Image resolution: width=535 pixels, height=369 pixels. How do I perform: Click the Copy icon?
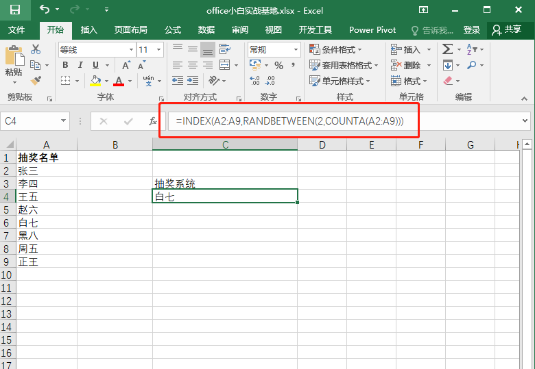click(x=36, y=64)
